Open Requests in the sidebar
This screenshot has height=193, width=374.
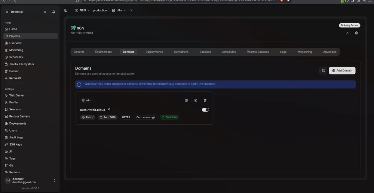(30, 78)
